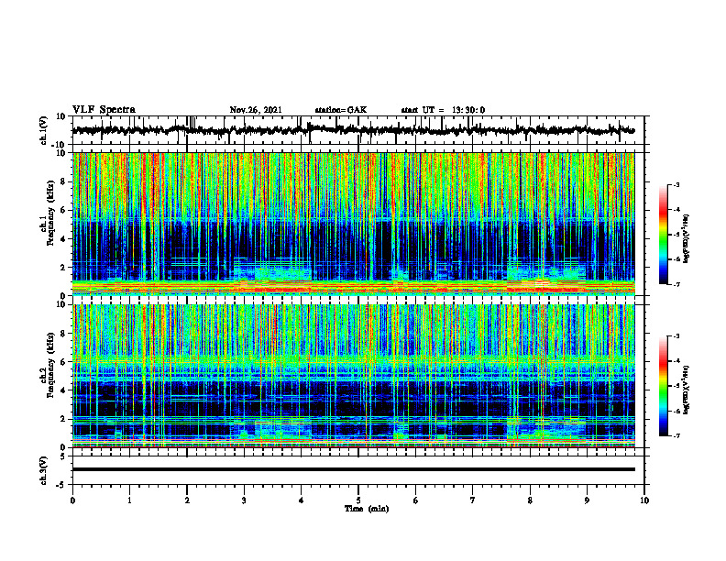Click the "-5" tick on ch.3(V) axis
The width and height of the screenshot is (726, 561).
(62, 485)
